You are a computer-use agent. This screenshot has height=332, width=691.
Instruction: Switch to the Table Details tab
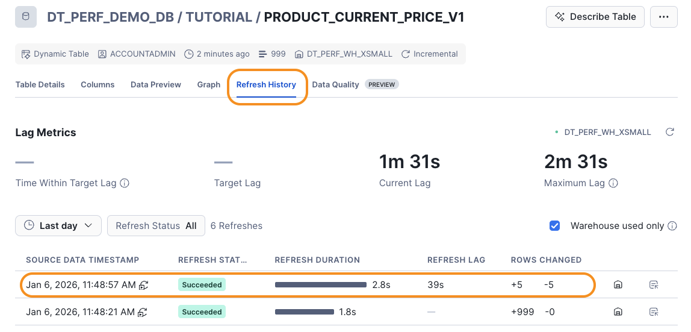[x=40, y=84]
